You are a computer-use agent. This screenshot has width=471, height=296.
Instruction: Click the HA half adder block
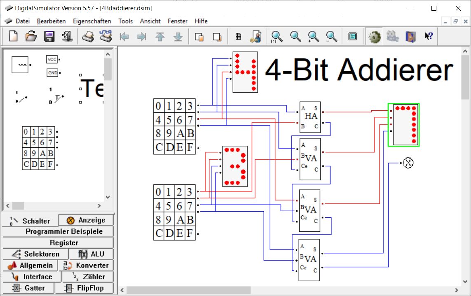point(310,117)
